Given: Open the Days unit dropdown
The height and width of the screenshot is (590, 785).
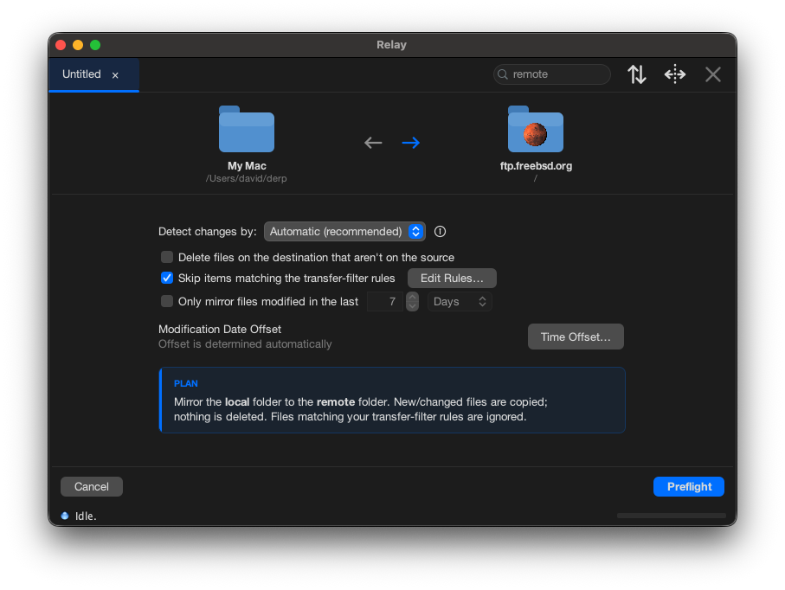Looking at the screenshot, I should [x=460, y=302].
